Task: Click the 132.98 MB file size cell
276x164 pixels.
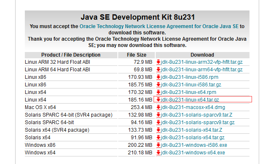Action: pyautogui.click(x=140, y=115)
